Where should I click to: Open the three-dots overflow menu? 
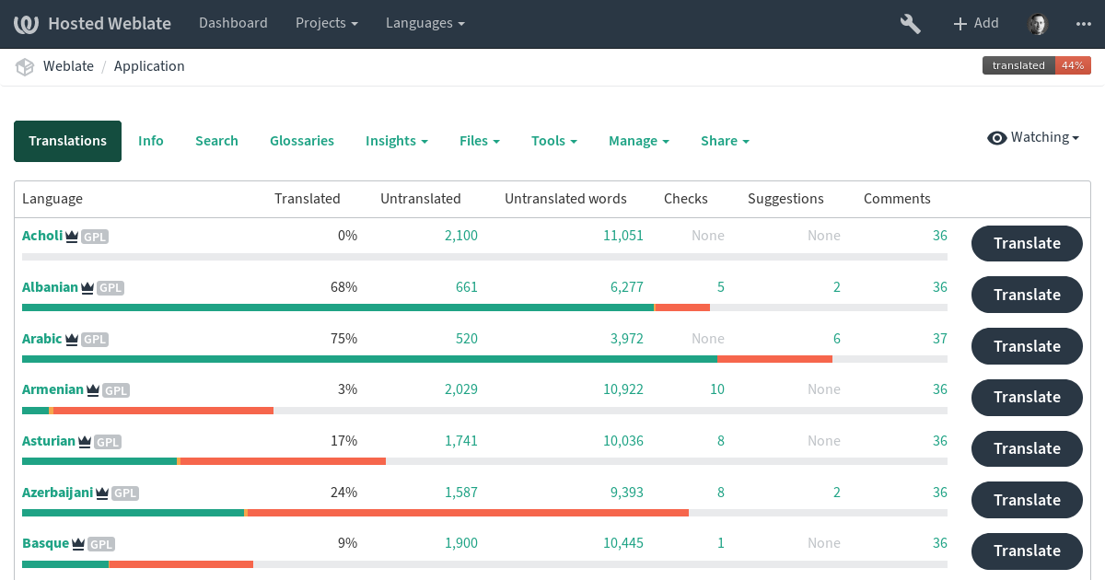coord(1083,24)
